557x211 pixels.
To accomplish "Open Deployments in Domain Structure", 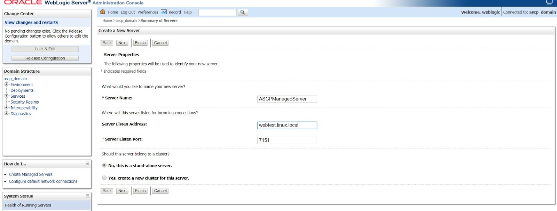I will point(22,90).
